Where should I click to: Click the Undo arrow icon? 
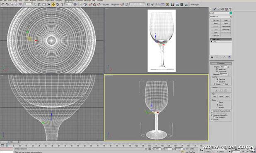[x=3, y=5]
